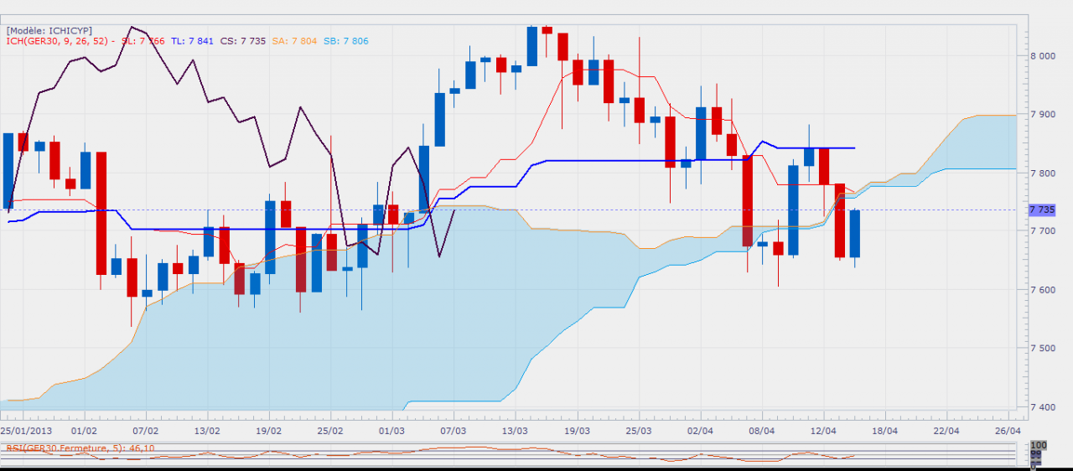Click the 12/04 date label
The image size is (1073, 471).
pos(823,429)
